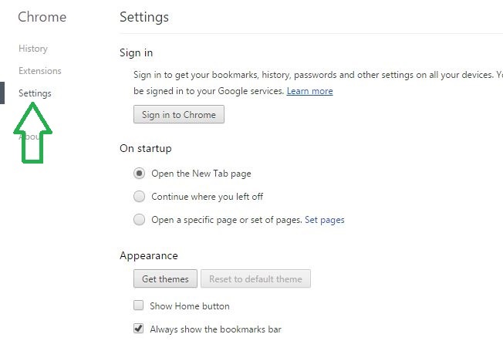Click the Sign in section heading

[136, 52]
